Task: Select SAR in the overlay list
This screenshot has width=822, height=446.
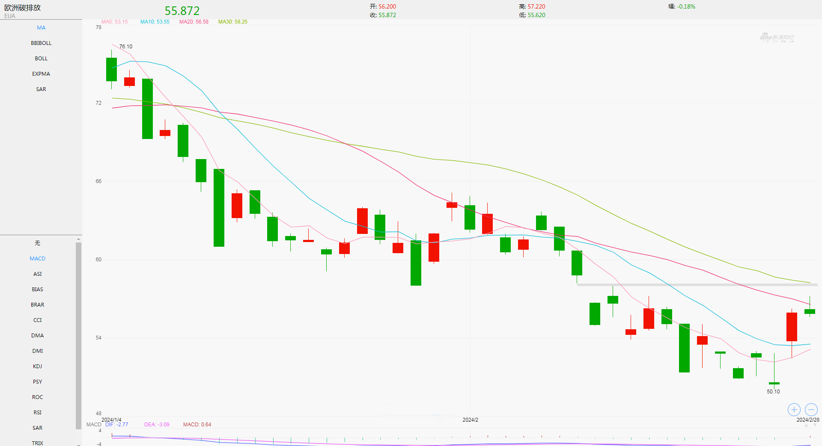Action: pos(41,89)
